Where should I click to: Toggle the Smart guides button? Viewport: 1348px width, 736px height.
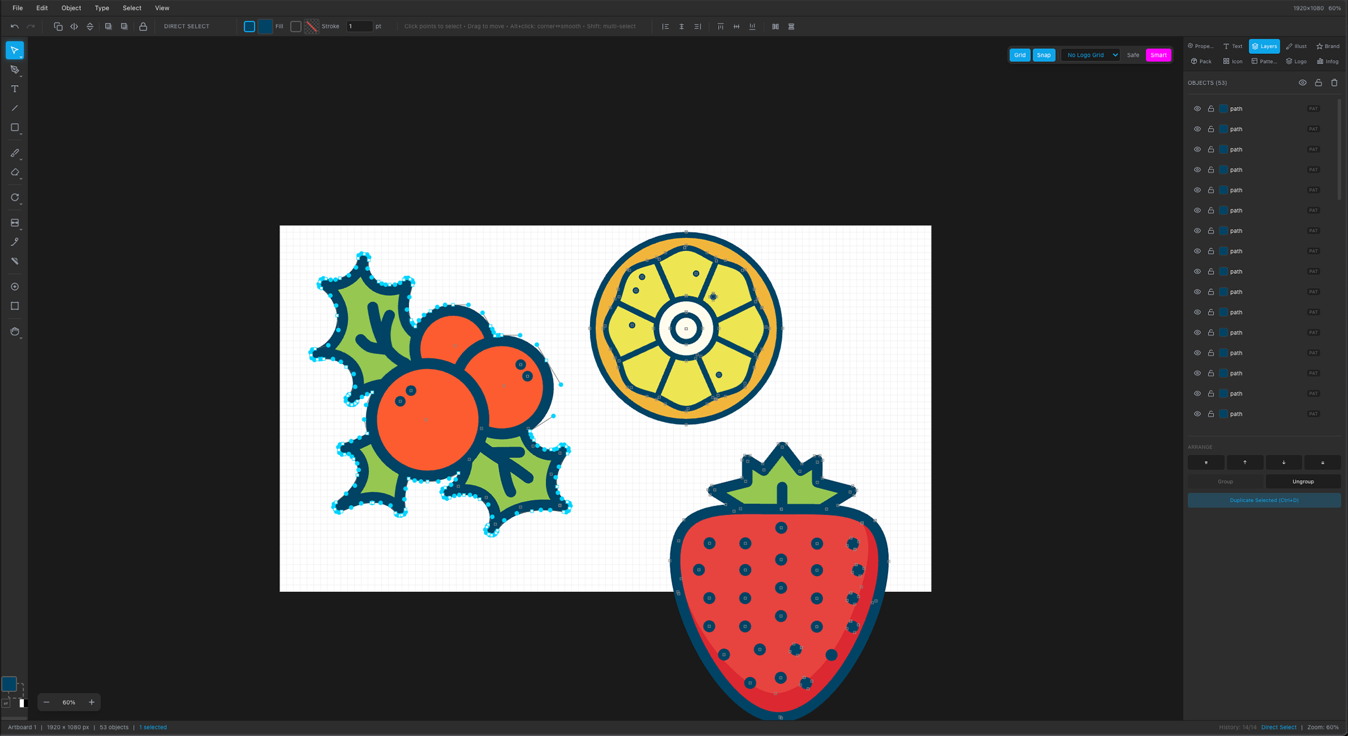[x=1158, y=55]
